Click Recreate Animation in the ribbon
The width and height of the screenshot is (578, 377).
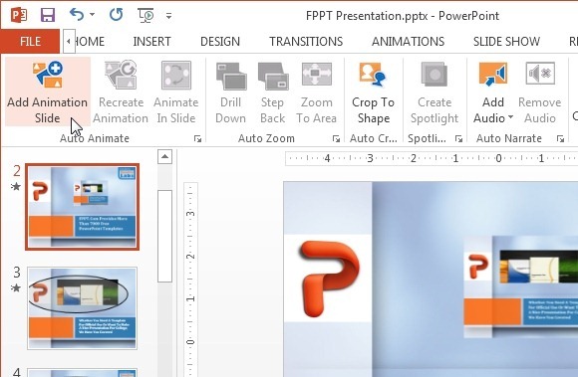(x=121, y=92)
